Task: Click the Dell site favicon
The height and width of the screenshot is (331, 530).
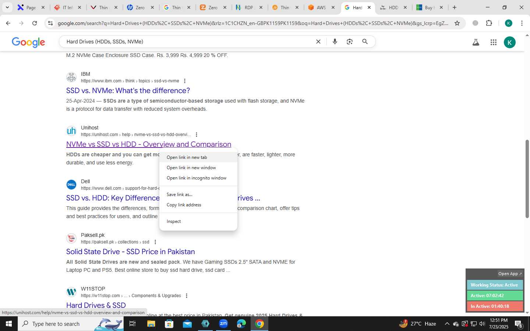Action: click(x=71, y=185)
